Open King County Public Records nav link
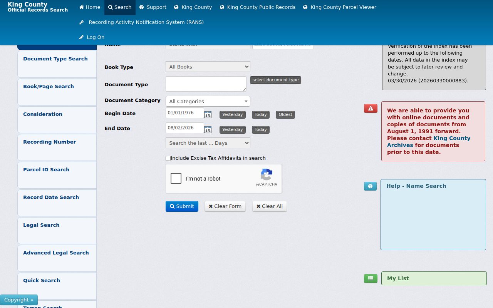 pos(258,7)
